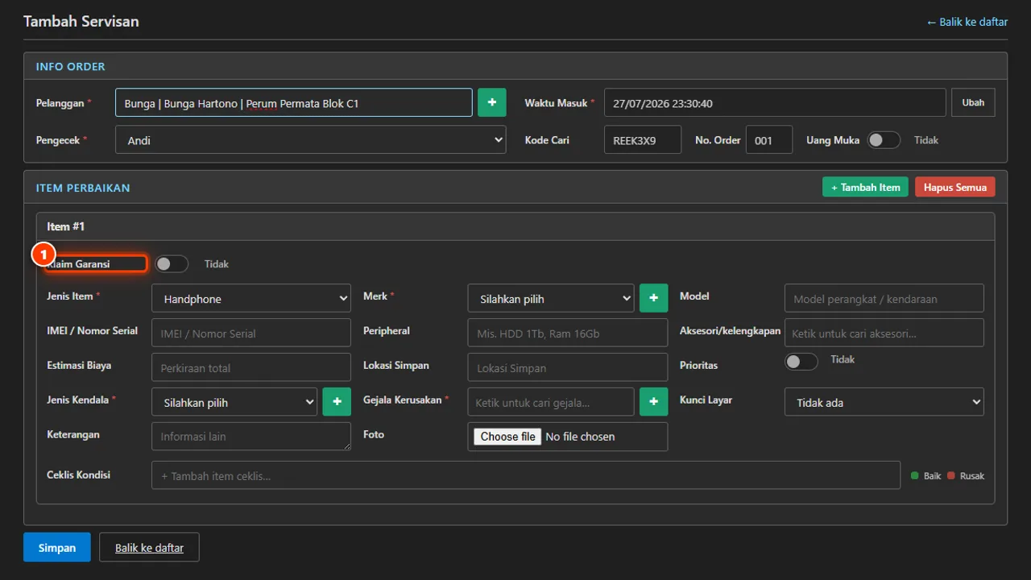Click the Estimasi Biaya input field
Image resolution: width=1031 pixels, height=580 pixels.
pos(251,367)
